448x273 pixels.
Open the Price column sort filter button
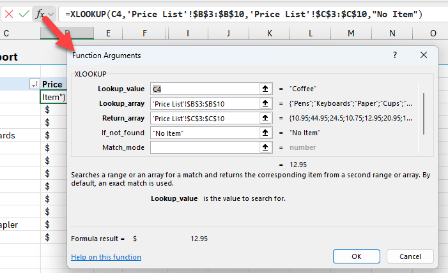click(35, 84)
